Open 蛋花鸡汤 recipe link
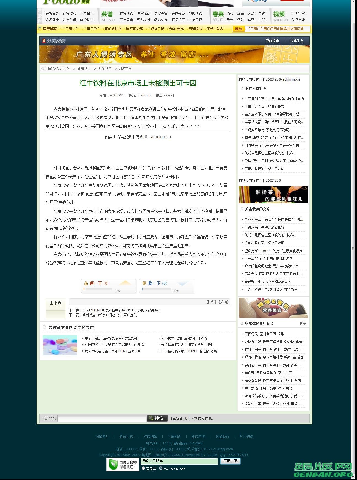The image size is (357, 480). (x=269, y=388)
